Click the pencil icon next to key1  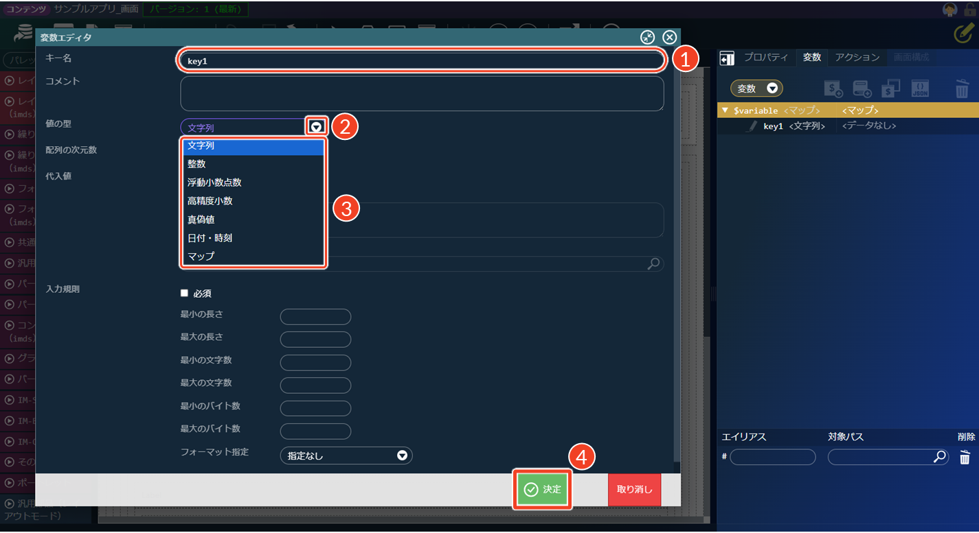tap(752, 126)
